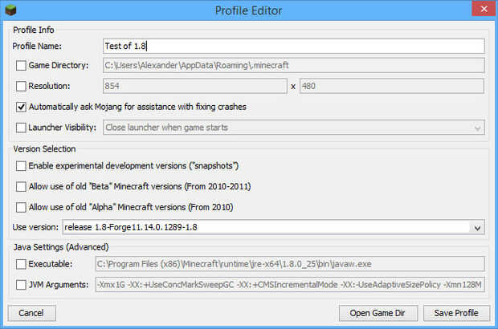This screenshot has height=329, width=498.
Task: Enable the Resolution checkbox
Action: [x=21, y=87]
